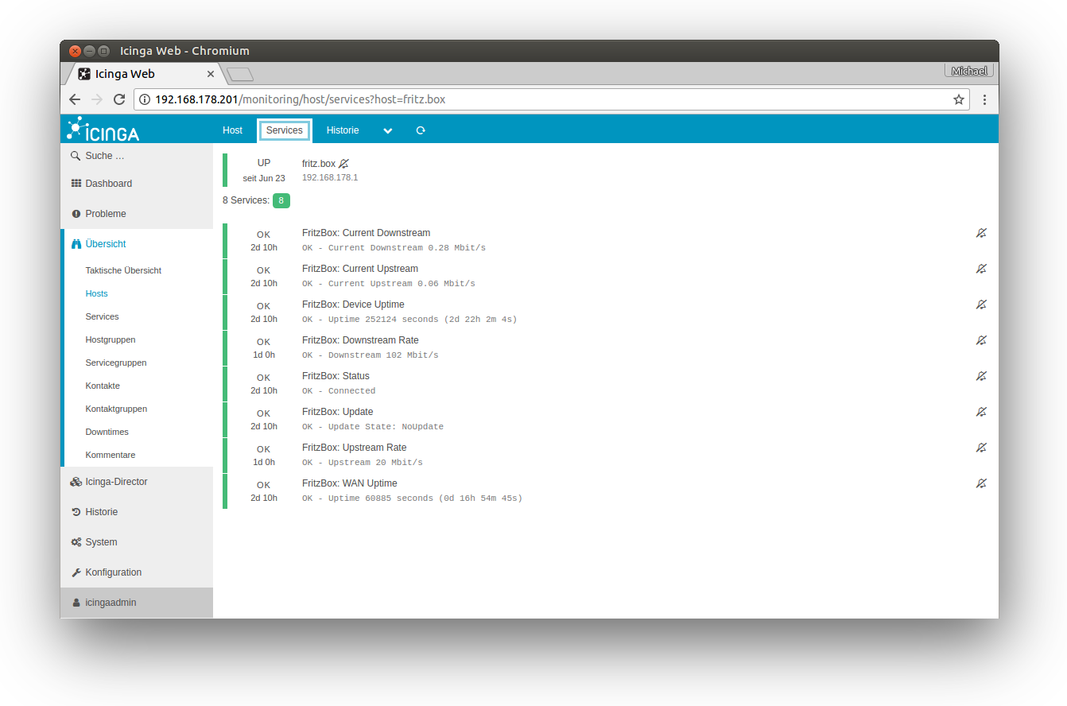The image size is (1067, 706).
Task: Open Kontaktgruppen in the sidebar
Action: 116,409
